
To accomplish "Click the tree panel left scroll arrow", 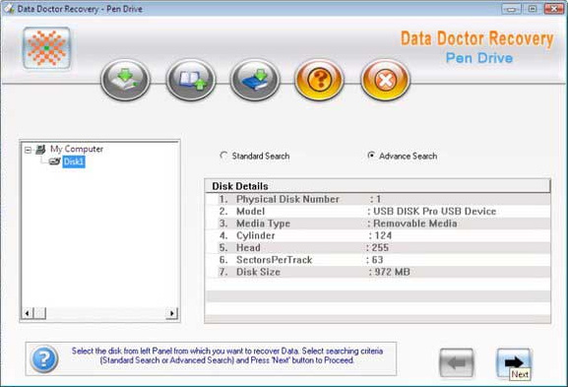I will 28,313.
